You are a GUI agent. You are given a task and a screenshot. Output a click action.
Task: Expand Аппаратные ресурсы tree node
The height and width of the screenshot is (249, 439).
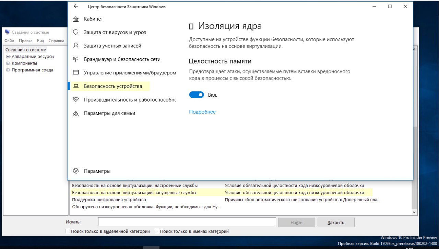pyautogui.click(x=8, y=57)
